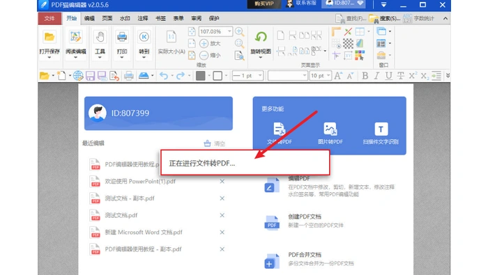Open the 页面 ribbon tab

pyautogui.click(x=107, y=19)
